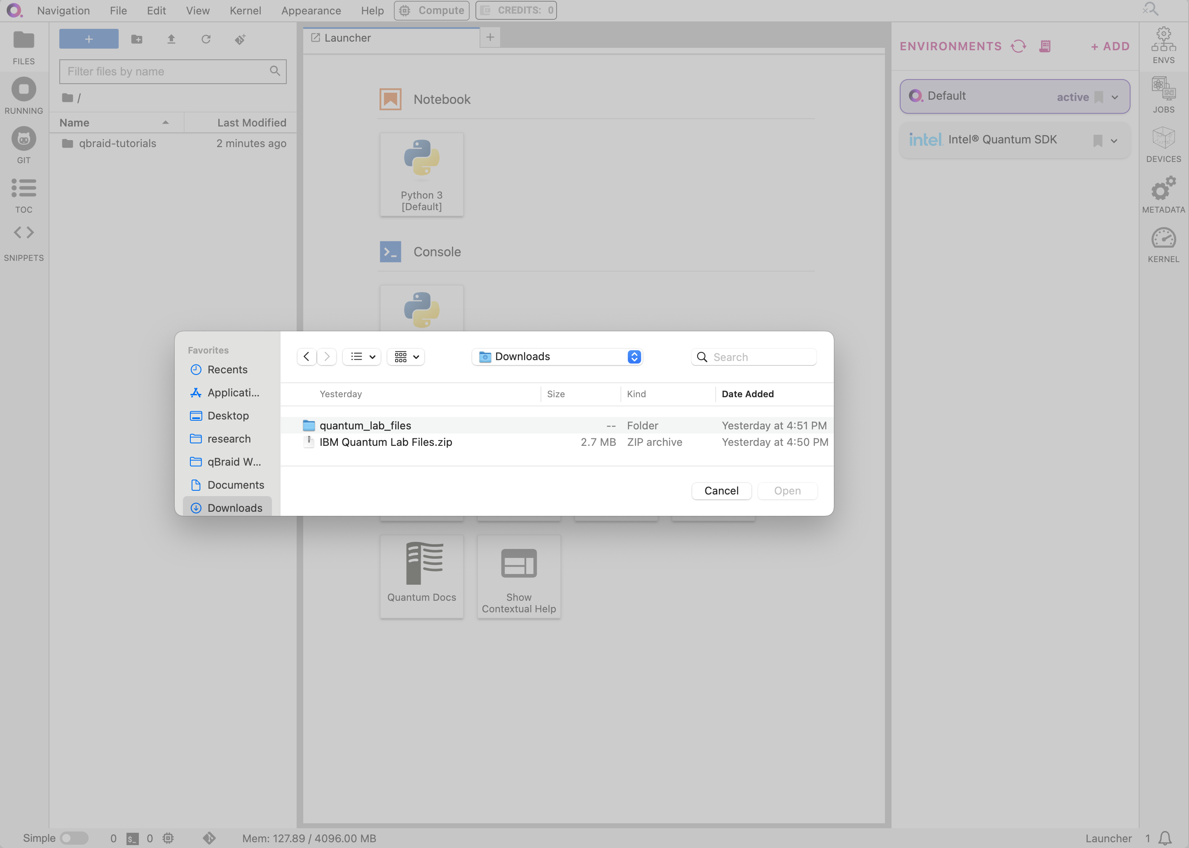Screen dimensions: 1189x848
Task: Choose Recents in the dialog sidebar
Action: (x=227, y=370)
